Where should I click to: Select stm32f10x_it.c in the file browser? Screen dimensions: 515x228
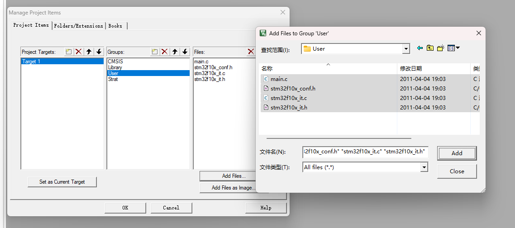tap(289, 98)
